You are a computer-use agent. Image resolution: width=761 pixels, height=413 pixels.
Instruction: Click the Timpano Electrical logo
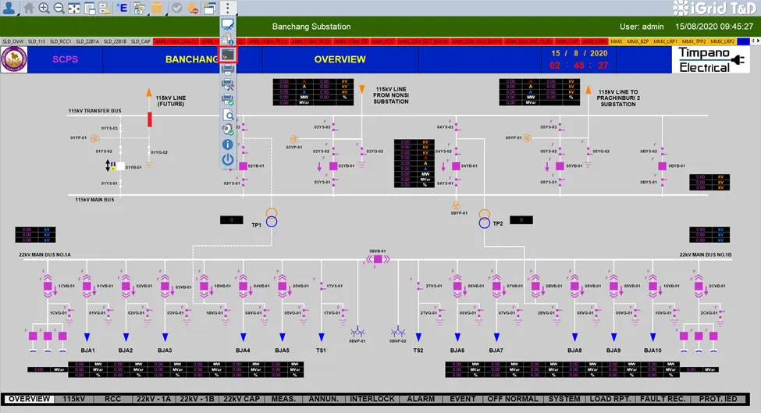tap(711, 59)
